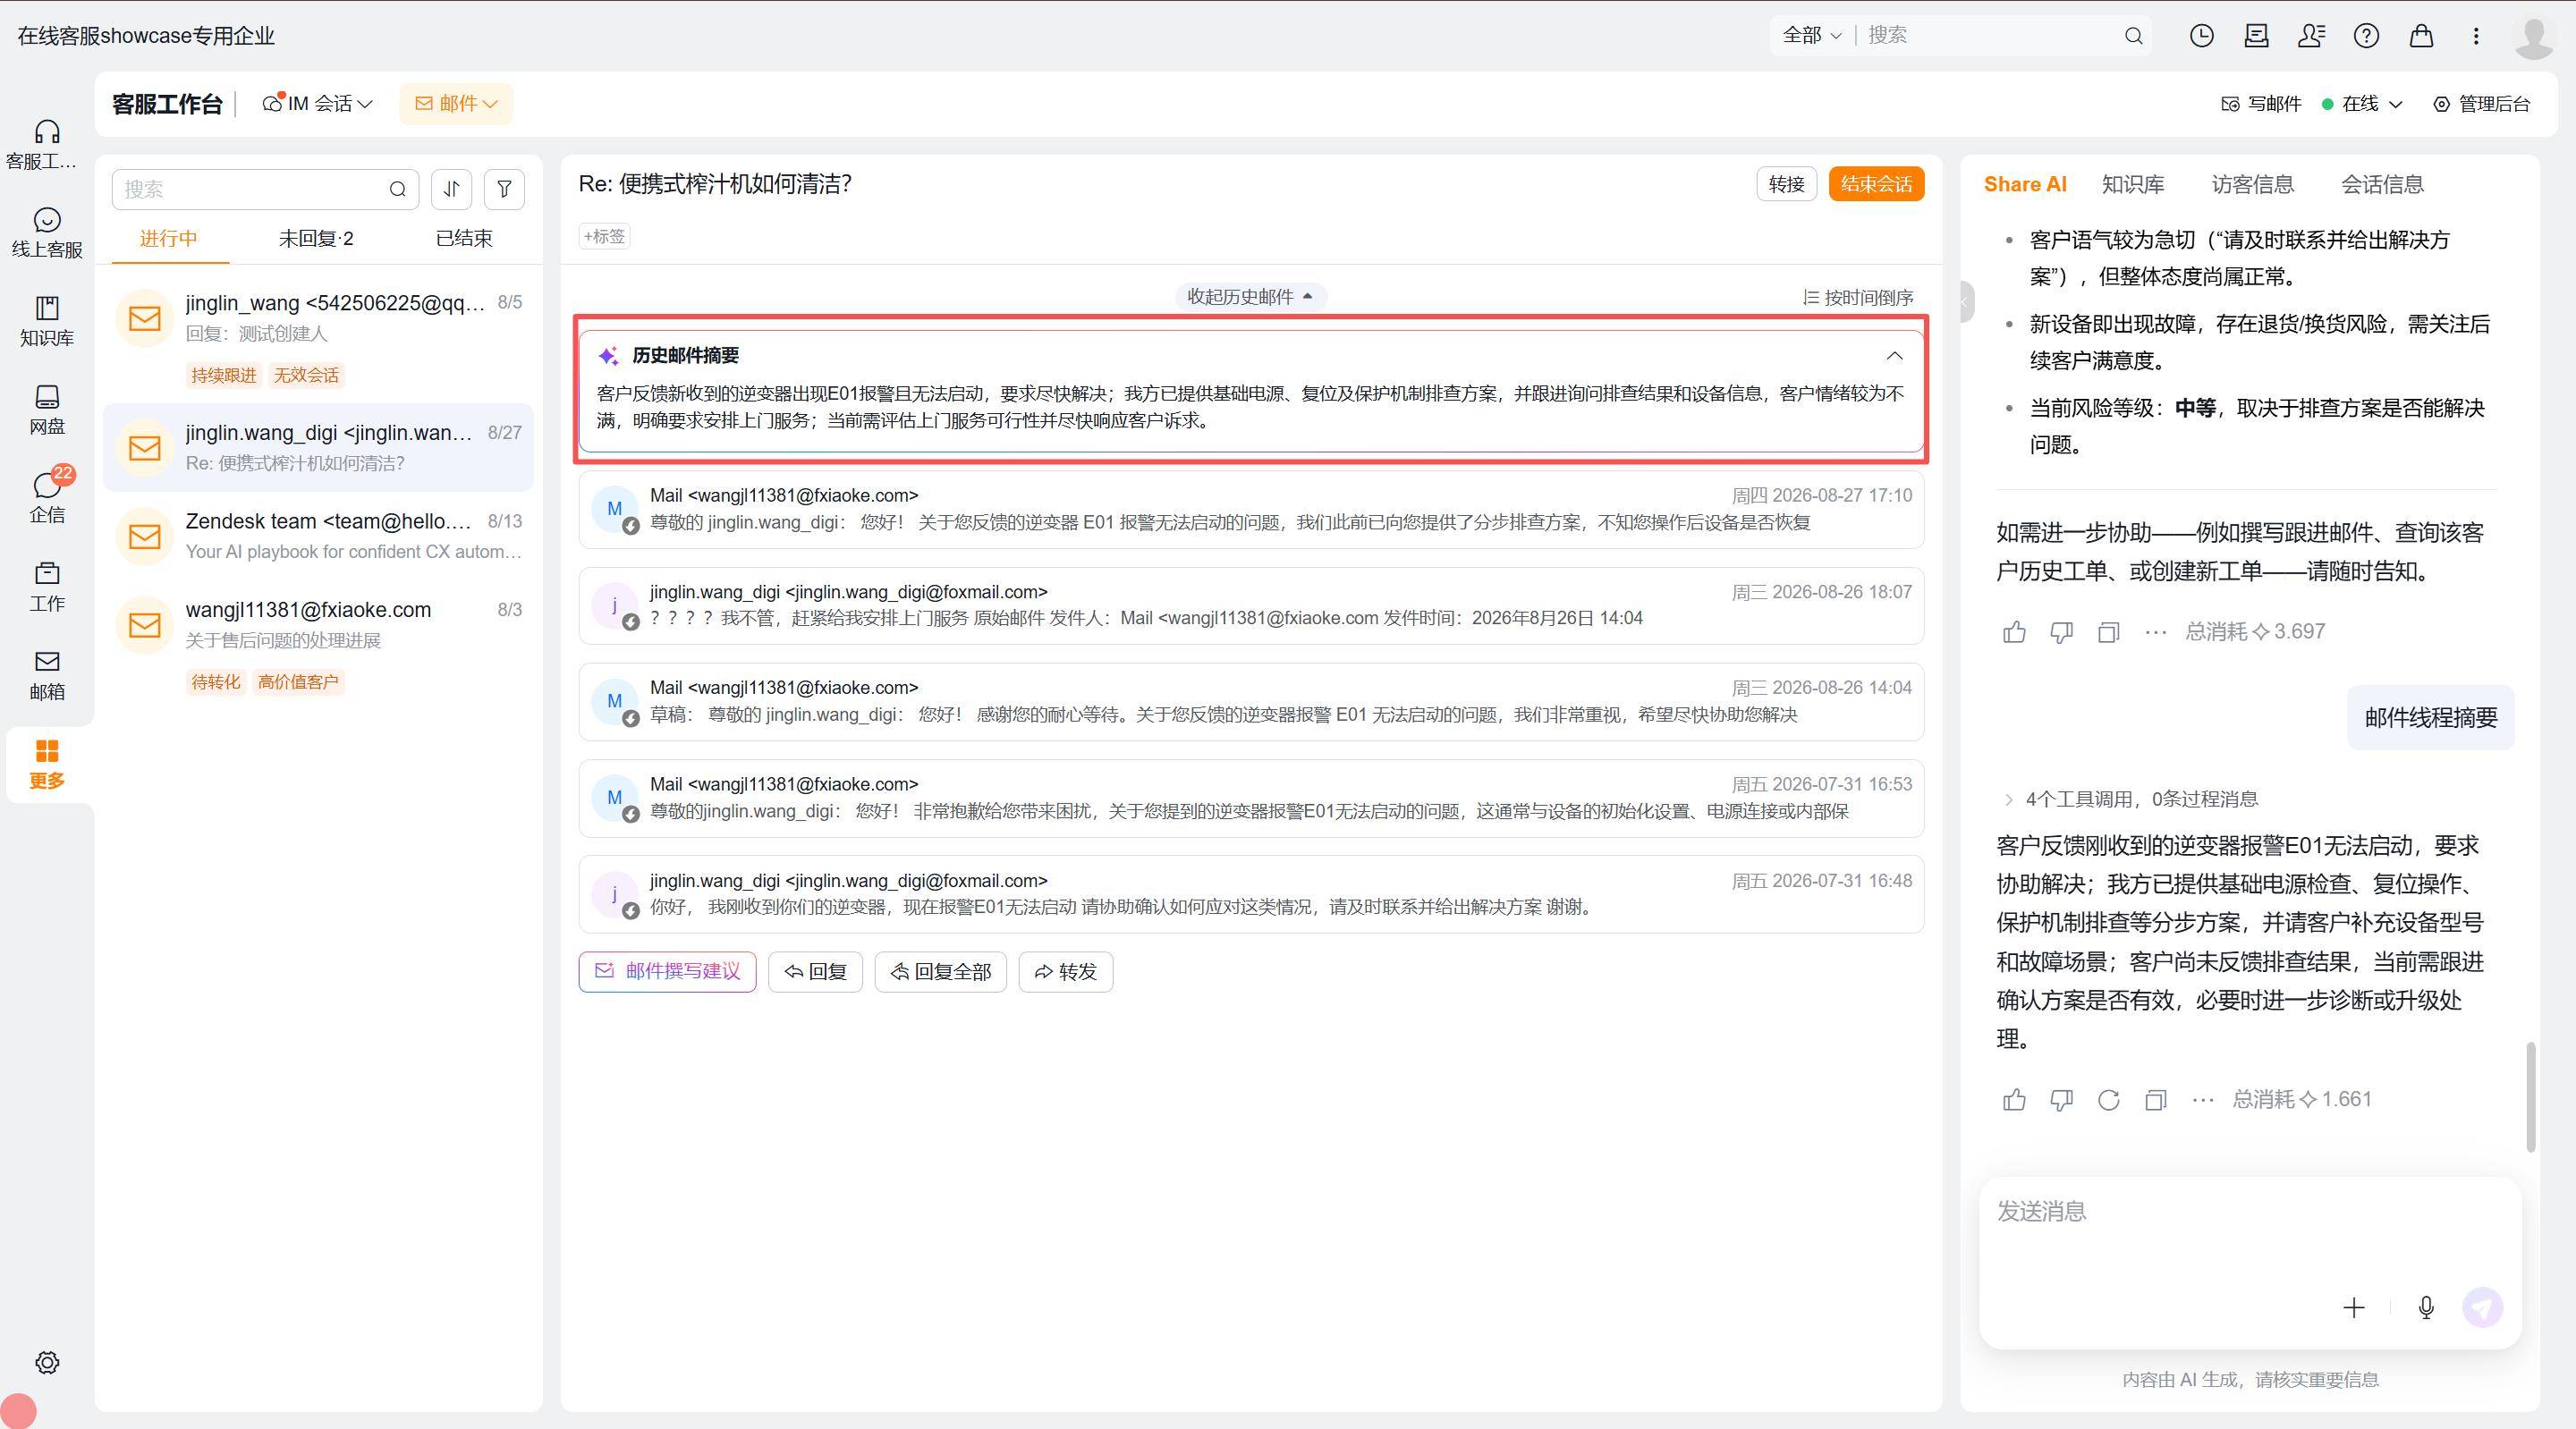This screenshot has width=2576, height=1429.
Task: Click the send paper-plane button
Action: click(x=2482, y=1307)
